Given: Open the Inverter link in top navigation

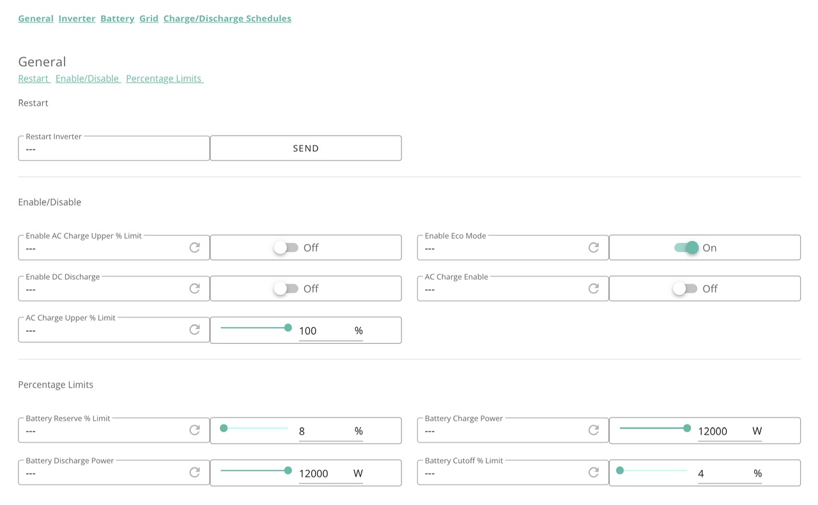Looking at the screenshot, I should pyautogui.click(x=77, y=19).
